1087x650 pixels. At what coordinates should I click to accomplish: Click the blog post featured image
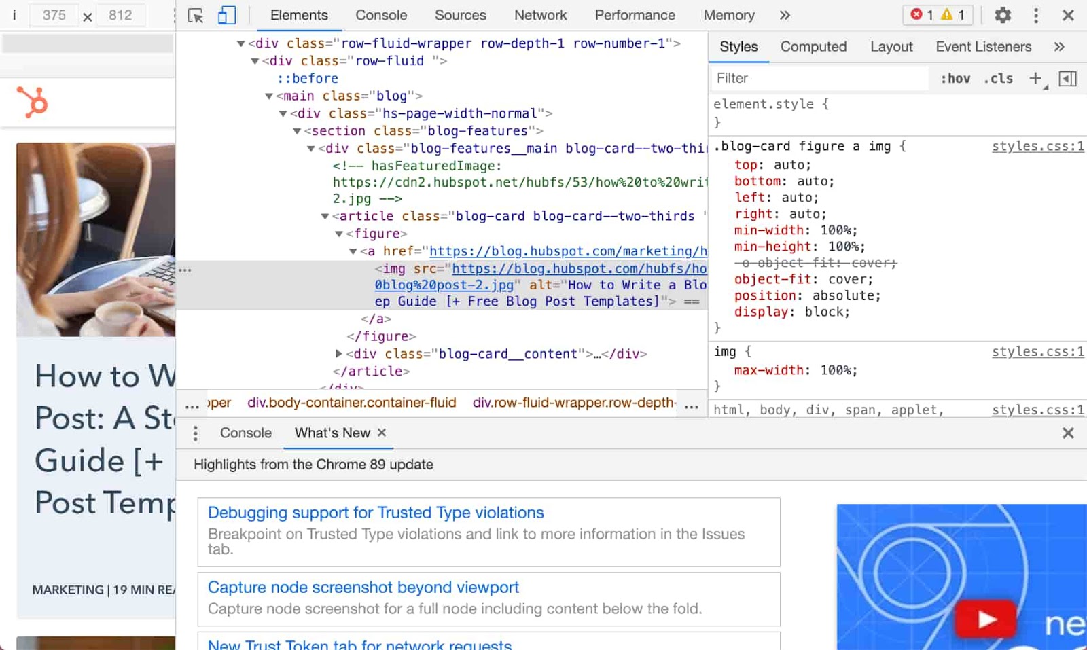[96, 239]
